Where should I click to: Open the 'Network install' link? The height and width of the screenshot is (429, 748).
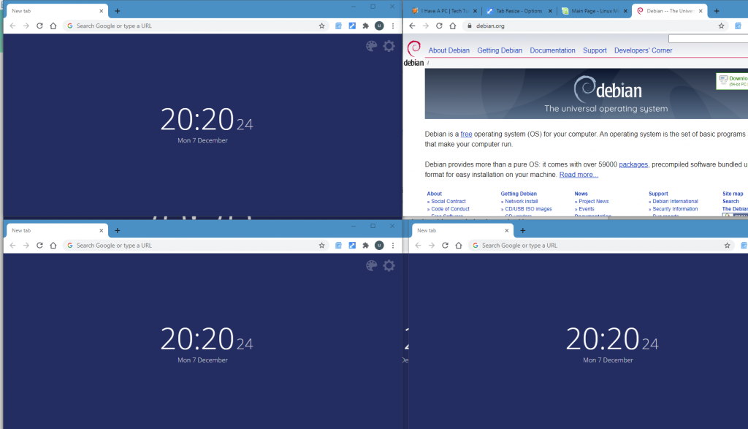pos(522,202)
